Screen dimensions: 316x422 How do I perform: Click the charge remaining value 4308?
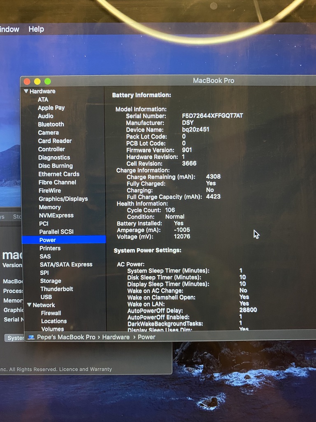(x=213, y=176)
